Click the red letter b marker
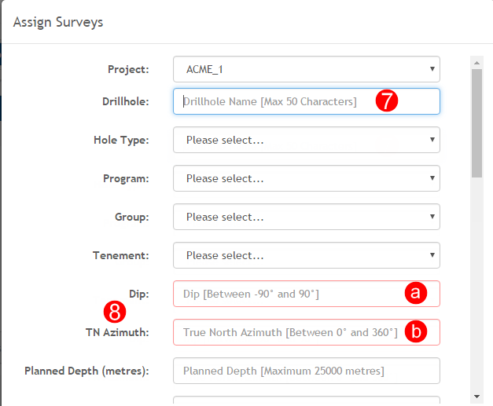Image resolution: width=493 pixels, height=406 pixels. (x=416, y=331)
